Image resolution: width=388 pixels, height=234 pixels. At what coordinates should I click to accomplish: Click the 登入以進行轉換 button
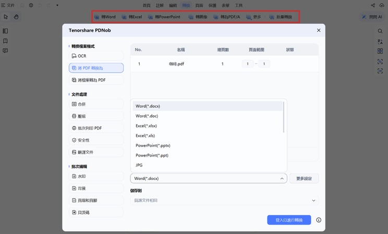pyautogui.click(x=289, y=220)
